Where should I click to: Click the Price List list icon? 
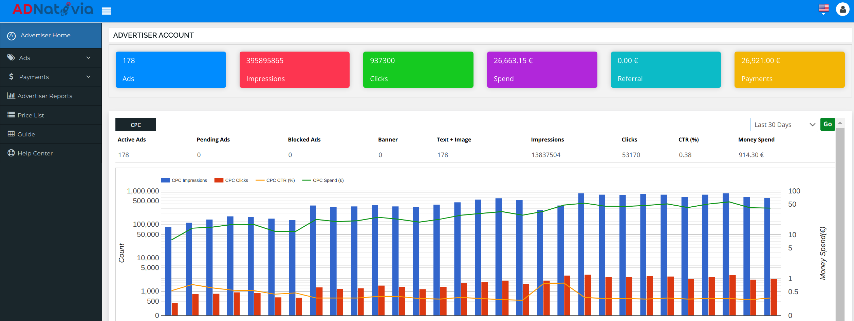click(11, 115)
